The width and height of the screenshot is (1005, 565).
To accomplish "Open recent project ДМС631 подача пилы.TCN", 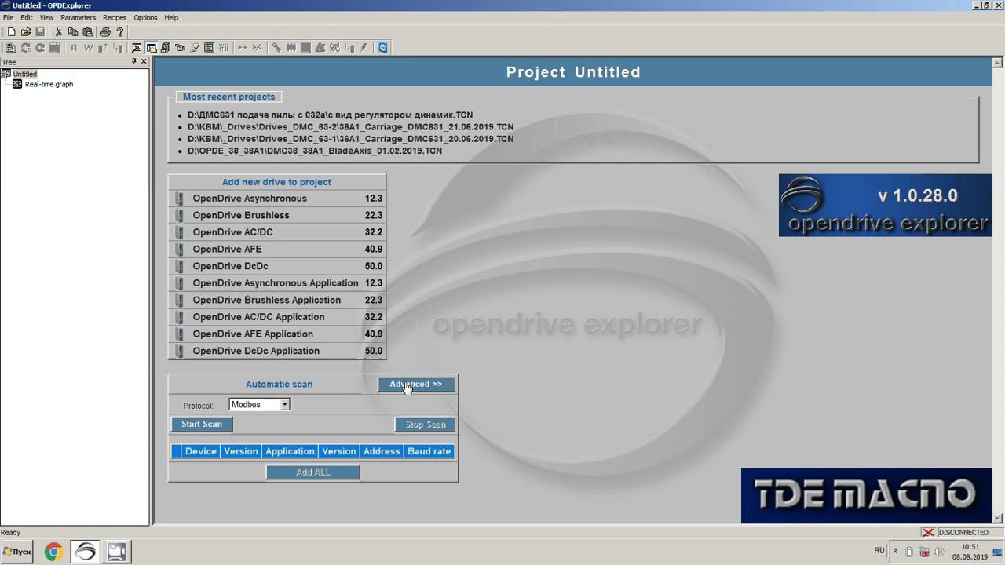I will click(330, 115).
